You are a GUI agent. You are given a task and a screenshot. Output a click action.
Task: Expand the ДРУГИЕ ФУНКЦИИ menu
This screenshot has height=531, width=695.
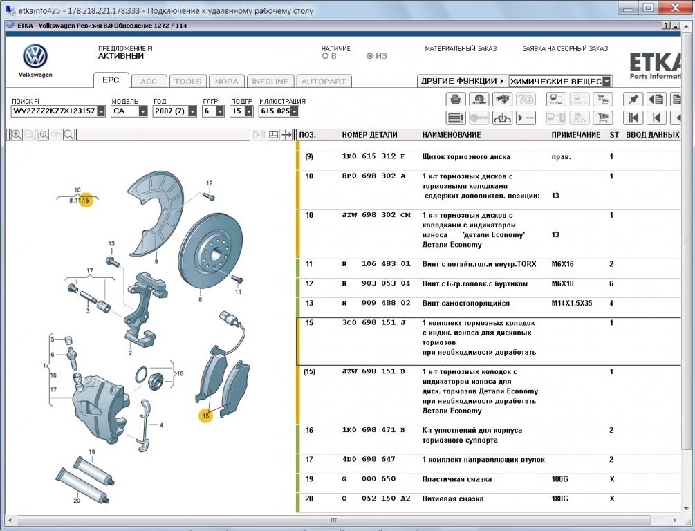tap(463, 81)
